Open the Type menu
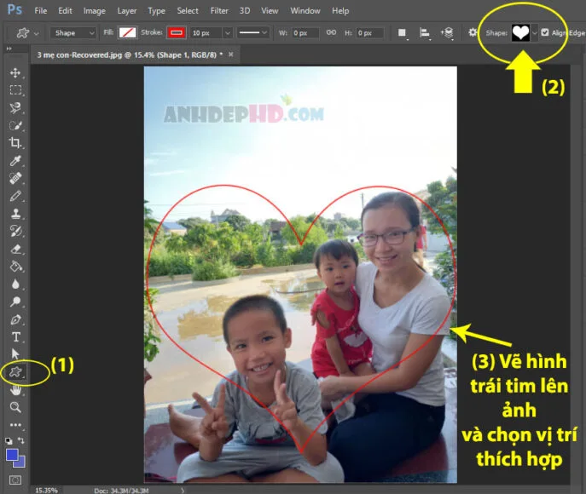Screen dimensions: 586x494 pyautogui.click(x=156, y=11)
